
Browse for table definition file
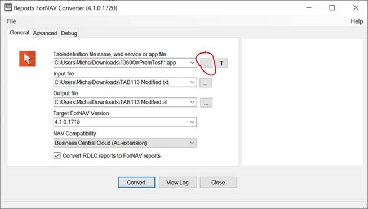pyautogui.click(x=206, y=63)
